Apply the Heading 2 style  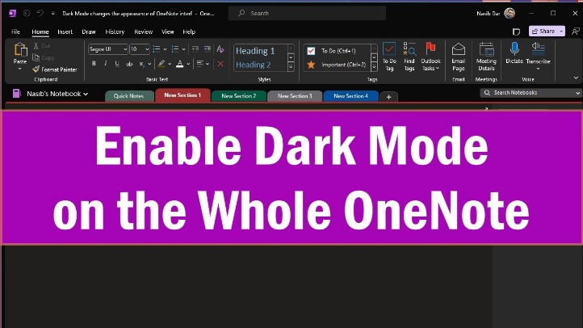[254, 65]
